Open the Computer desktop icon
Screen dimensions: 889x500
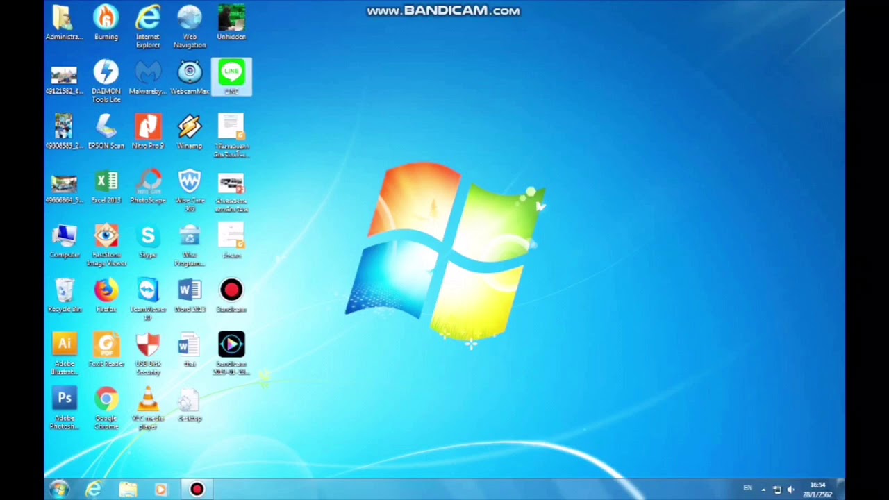click(x=64, y=241)
